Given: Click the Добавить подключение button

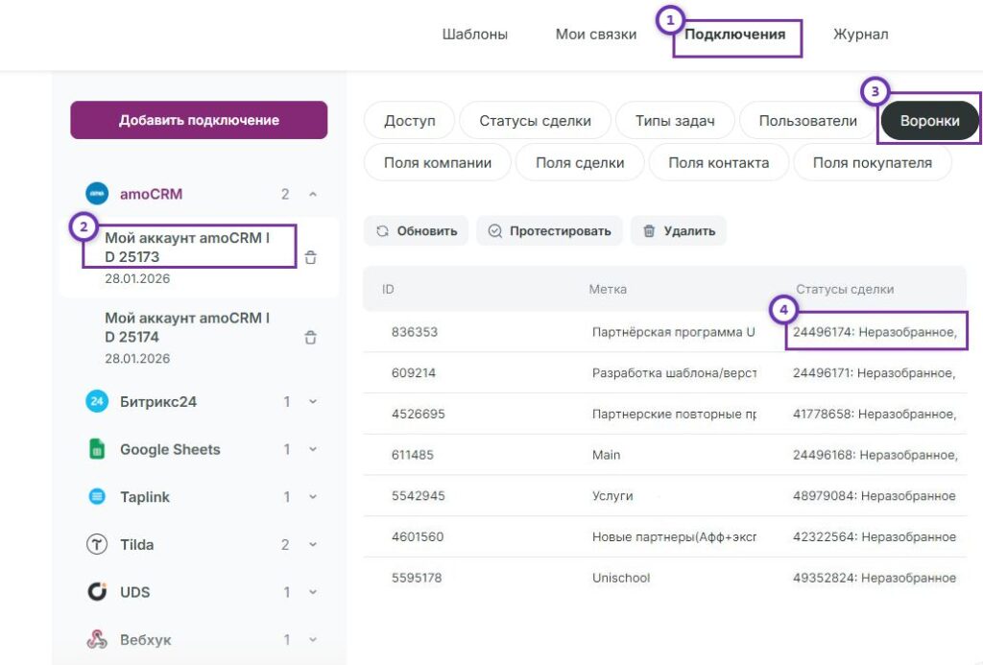Looking at the screenshot, I should click(199, 120).
